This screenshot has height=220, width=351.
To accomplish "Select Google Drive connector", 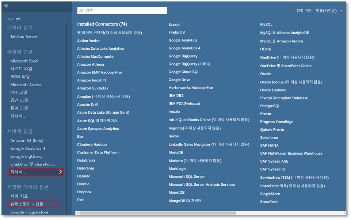I will pyautogui.click(x=179, y=80).
